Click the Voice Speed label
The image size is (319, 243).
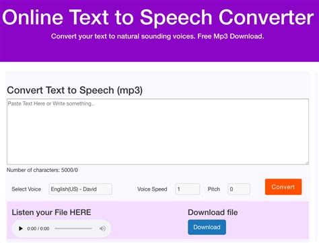point(152,189)
